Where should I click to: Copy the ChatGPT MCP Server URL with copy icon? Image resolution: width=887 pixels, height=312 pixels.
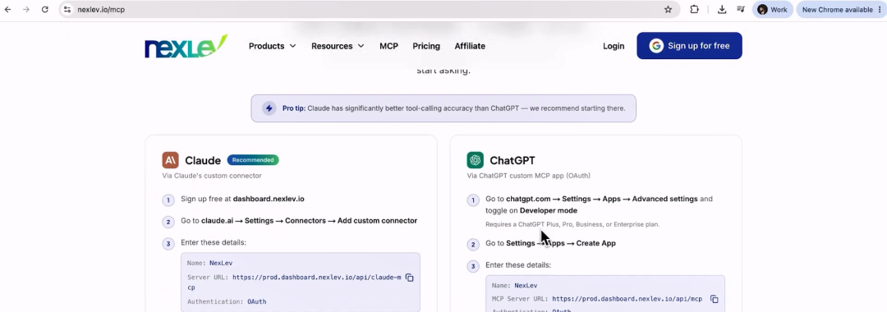(714, 299)
